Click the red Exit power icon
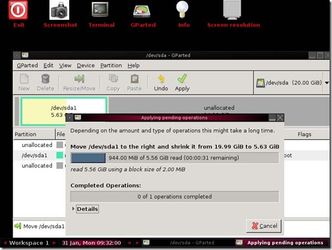The width and height of the screenshot is (332, 250). [x=18, y=10]
